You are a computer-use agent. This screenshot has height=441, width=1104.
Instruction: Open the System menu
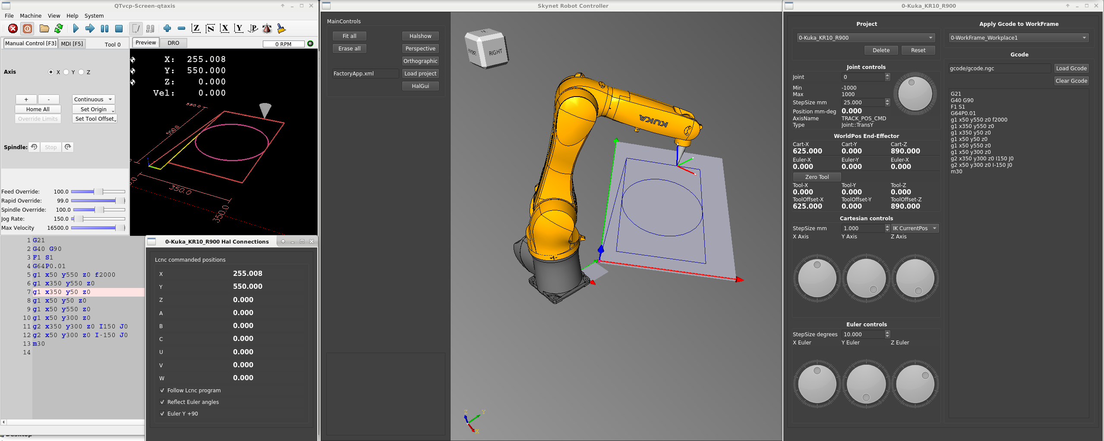pos(94,16)
